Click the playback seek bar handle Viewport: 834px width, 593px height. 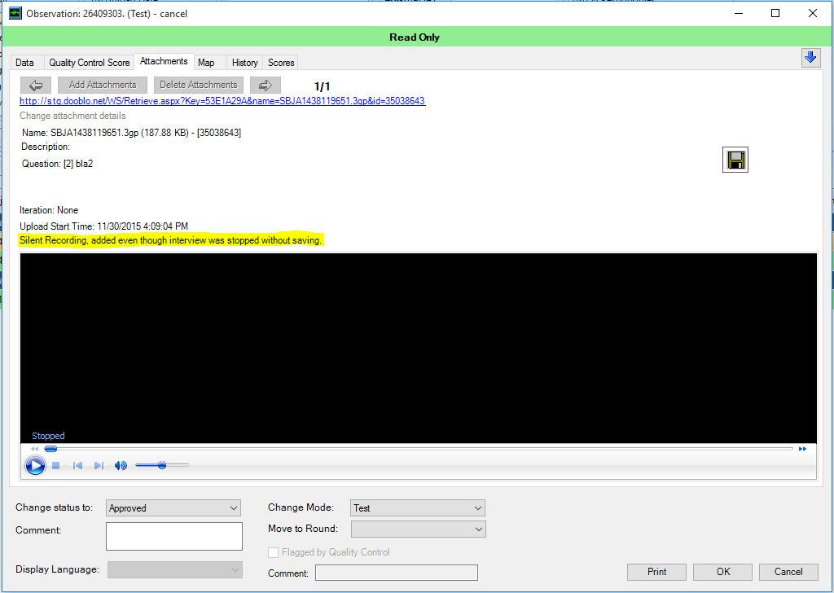coord(51,449)
